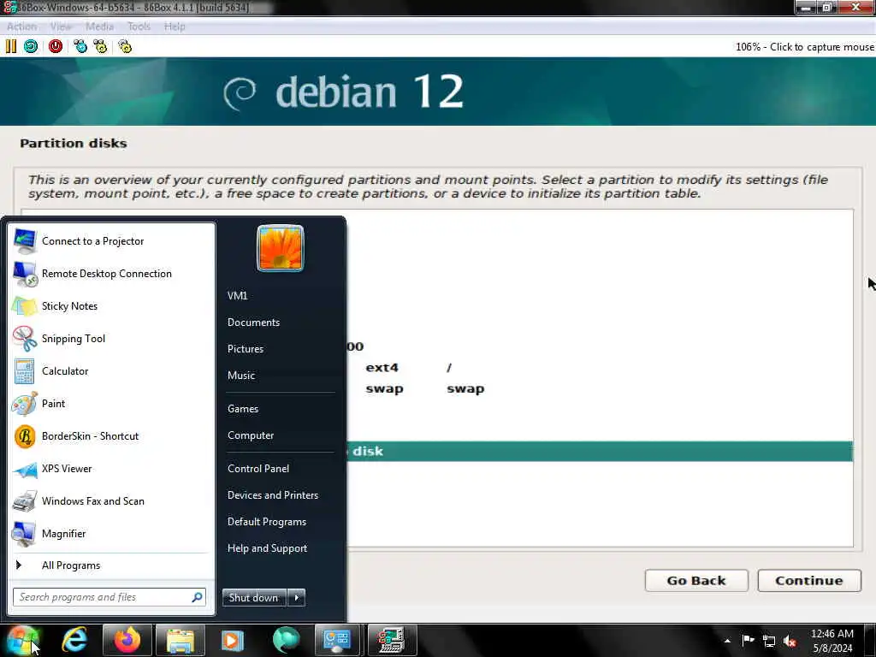Open the Help menu
The height and width of the screenshot is (657, 876).
tap(175, 27)
